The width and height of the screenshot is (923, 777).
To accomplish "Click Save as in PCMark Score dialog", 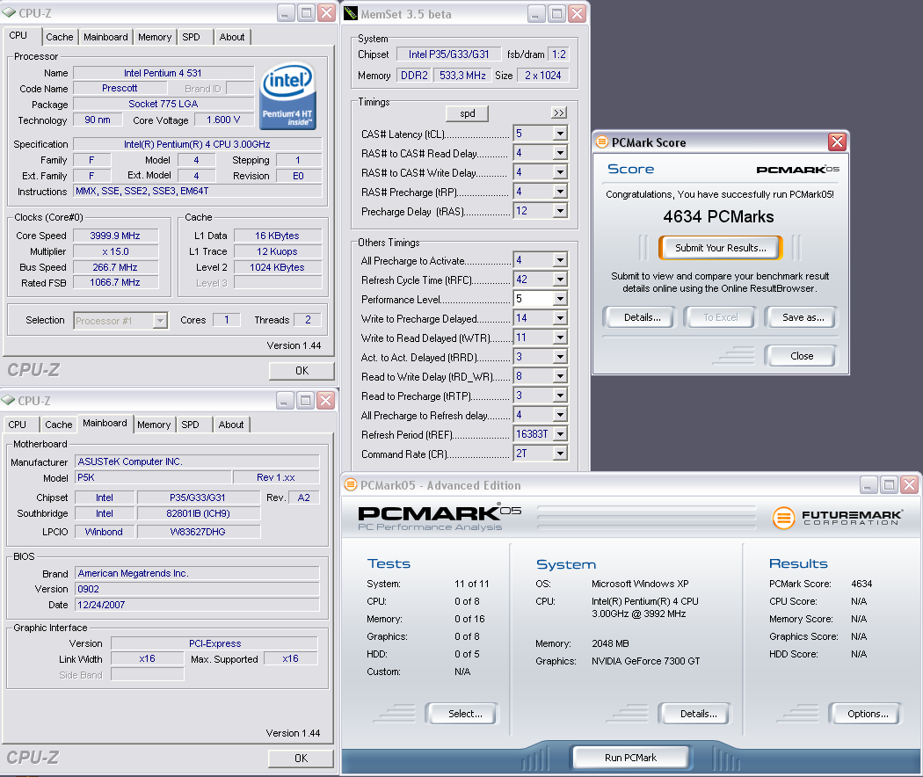I will tap(803, 317).
